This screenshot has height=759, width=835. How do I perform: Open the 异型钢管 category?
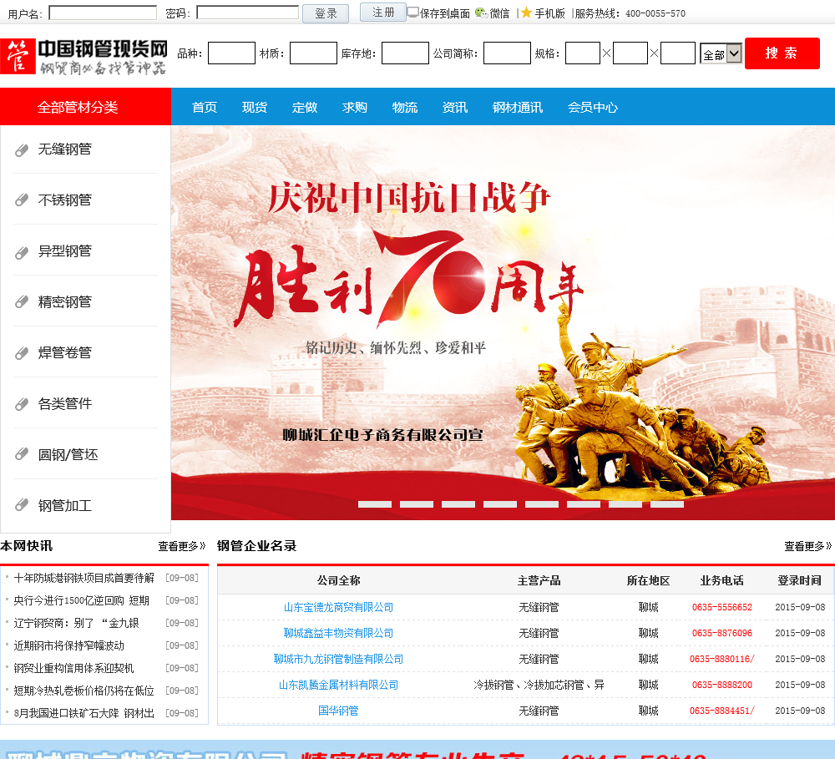(x=65, y=250)
